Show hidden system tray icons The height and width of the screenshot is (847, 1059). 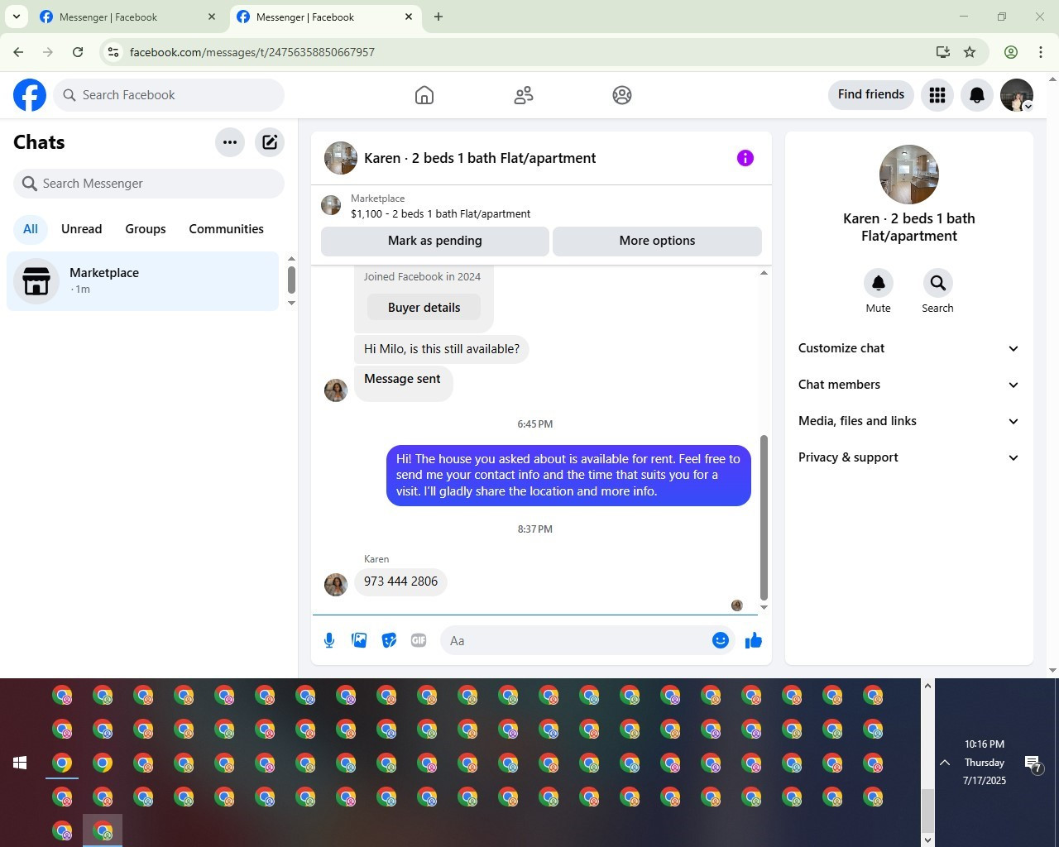[x=945, y=763]
